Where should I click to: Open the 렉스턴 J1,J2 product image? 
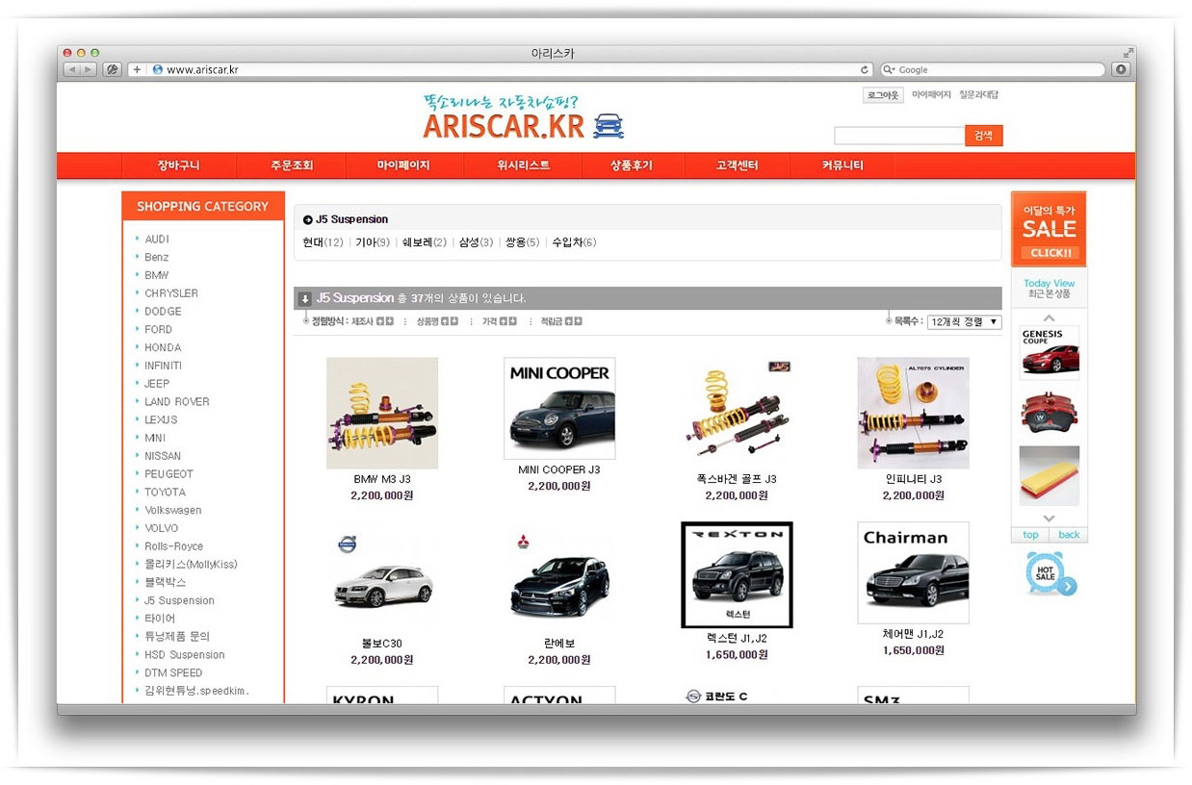[x=737, y=574]
